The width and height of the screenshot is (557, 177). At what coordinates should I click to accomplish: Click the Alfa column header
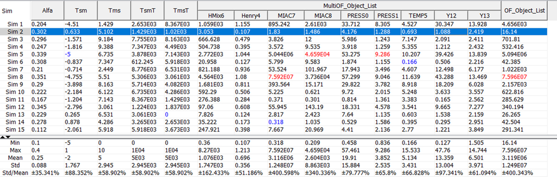pyautogui.click(x=47, y=10)
